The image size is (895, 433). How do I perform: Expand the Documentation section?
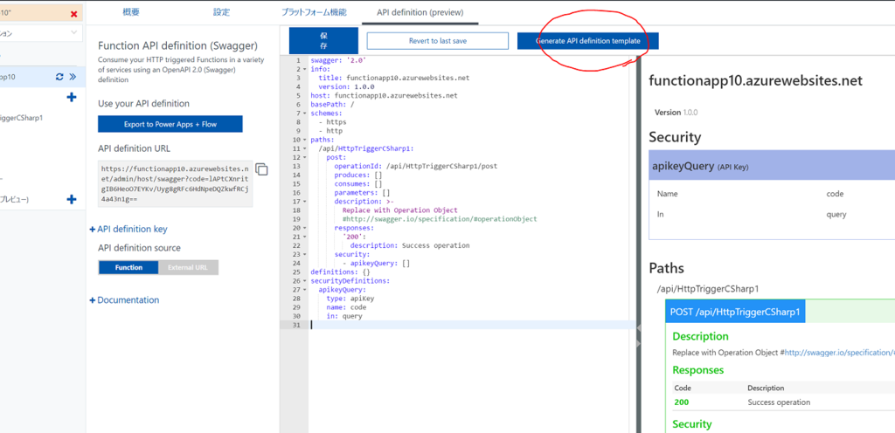[124, 299]
